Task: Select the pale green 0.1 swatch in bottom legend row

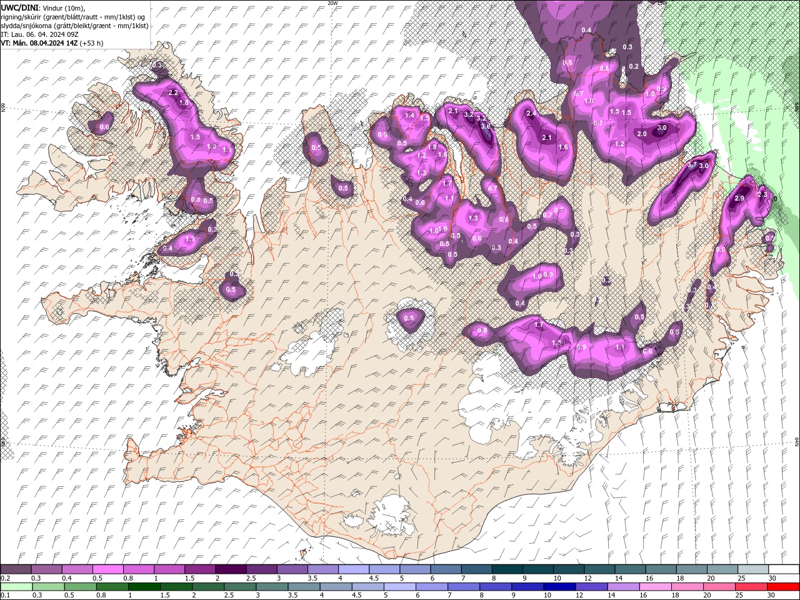Action: [x=16, y=586]
